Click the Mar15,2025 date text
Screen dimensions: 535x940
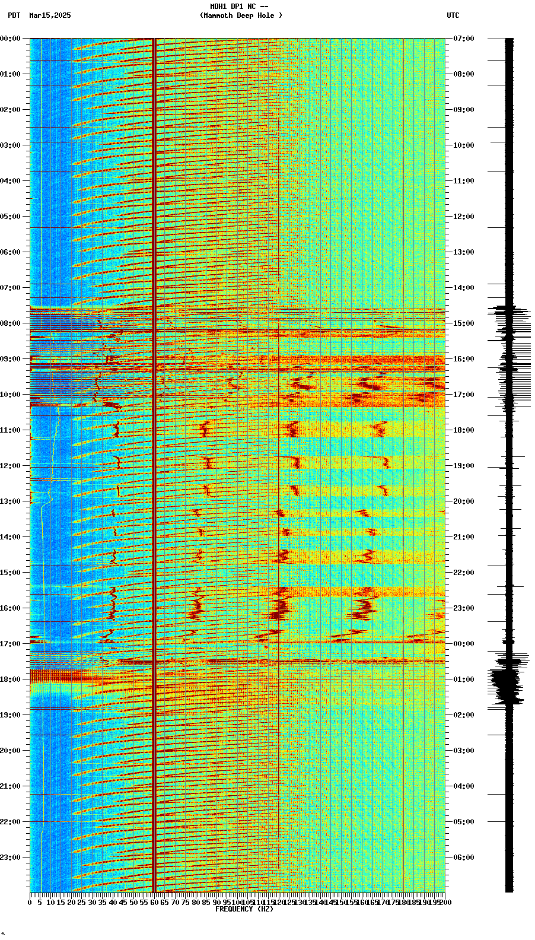pos(50,15)
